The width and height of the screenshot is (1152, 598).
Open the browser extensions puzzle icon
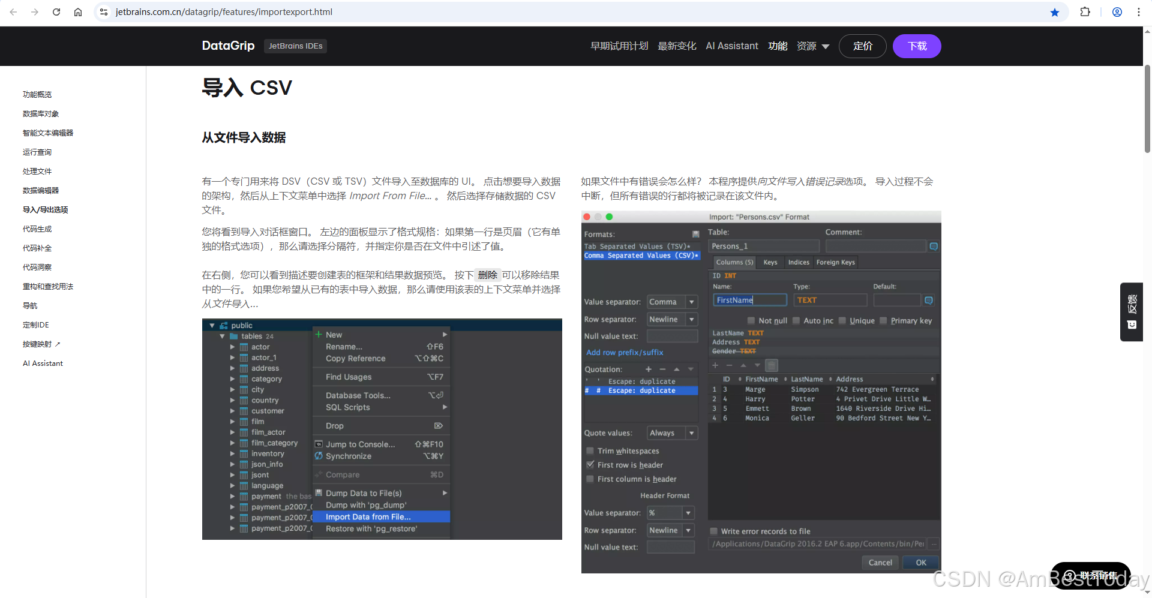pyautogui.click(x=1085, y=12)
